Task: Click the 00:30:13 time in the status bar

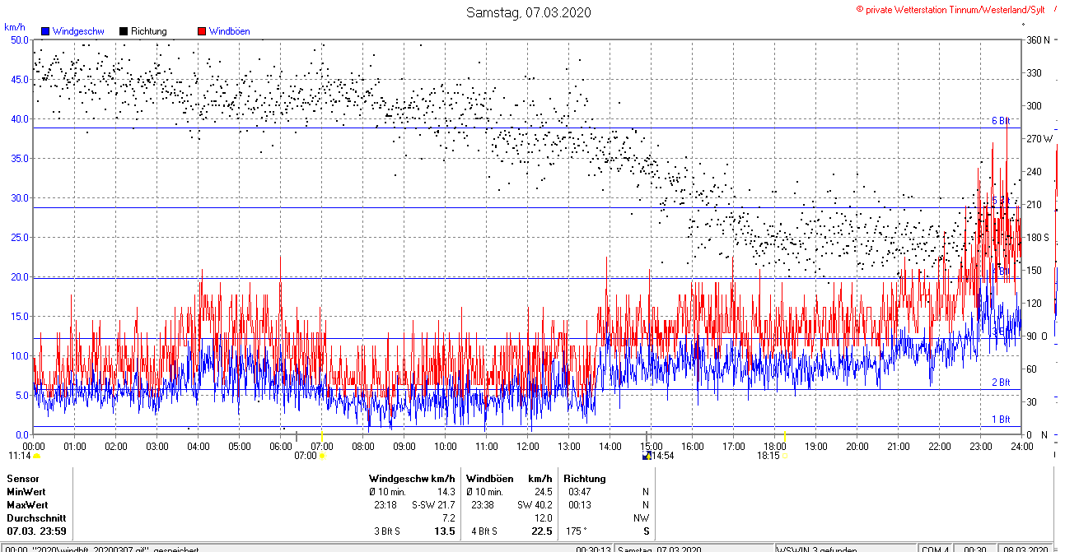Action: 593,550
